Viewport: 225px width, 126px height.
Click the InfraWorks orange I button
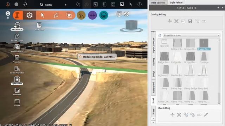(x=18, y=15)
